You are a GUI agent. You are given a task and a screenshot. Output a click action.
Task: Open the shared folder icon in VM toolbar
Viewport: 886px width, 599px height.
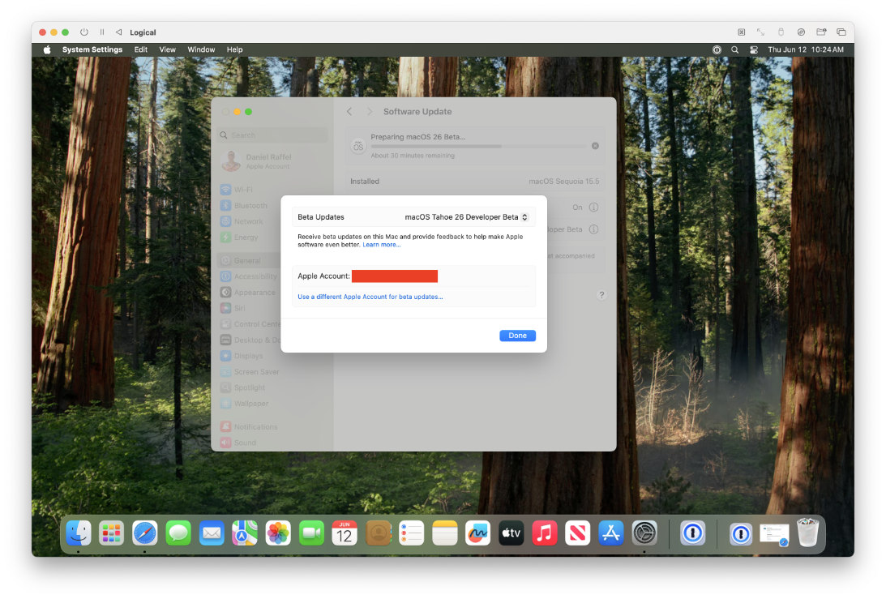[x=821, y=32]
